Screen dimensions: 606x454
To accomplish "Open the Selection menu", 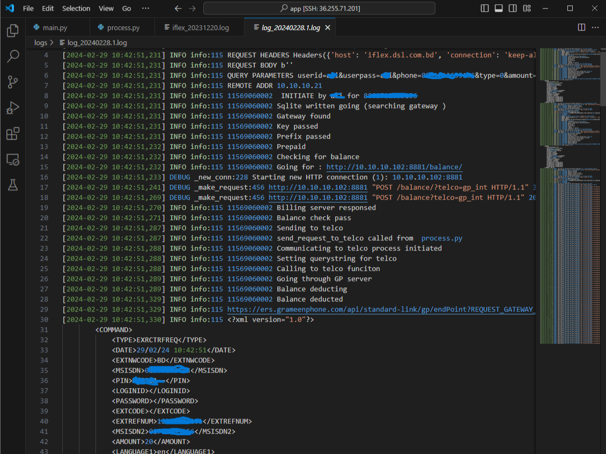I will [x=76, y=9].
